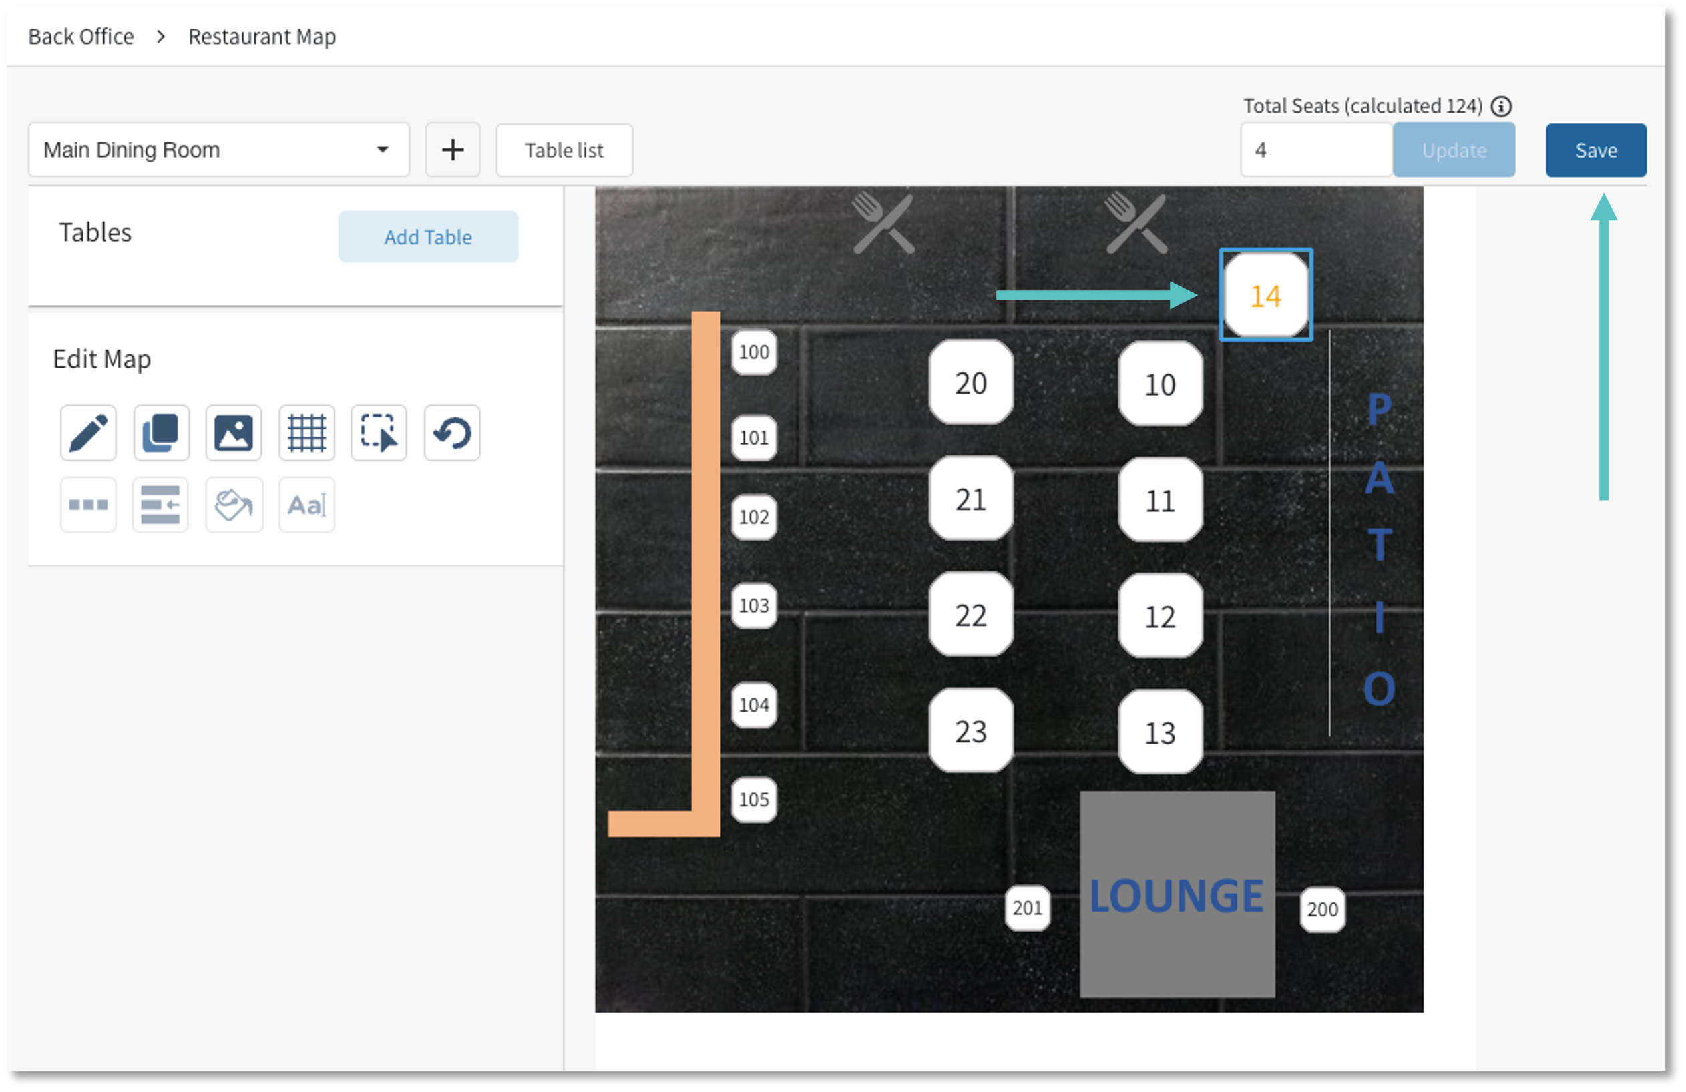Image resolution: width=1686 pixels, height=1092 pixels.
Task: Select the dashed line tool
Action: click(x=87, y=504)
